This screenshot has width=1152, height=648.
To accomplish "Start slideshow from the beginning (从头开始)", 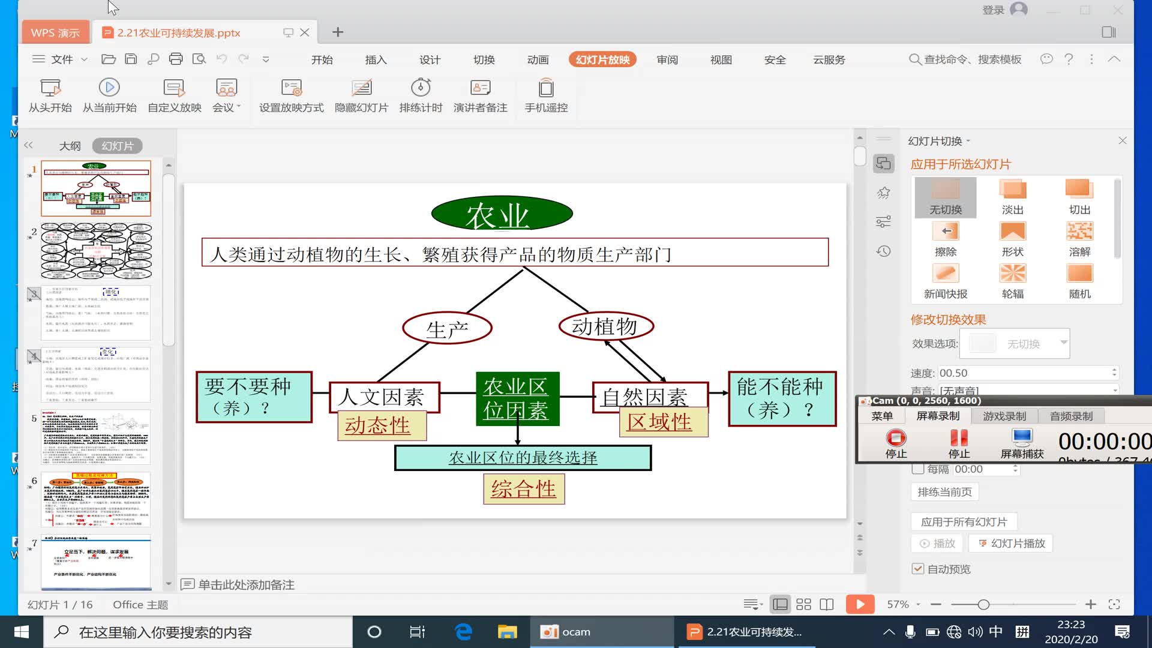I will [x=50, y=96].
